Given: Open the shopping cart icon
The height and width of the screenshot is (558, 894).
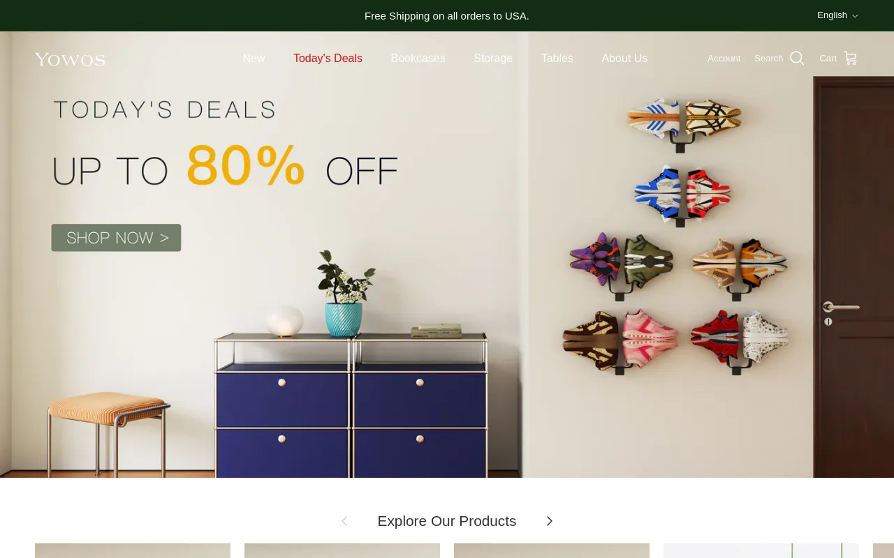Looking at the screenshot, I should tap(850, 59).
